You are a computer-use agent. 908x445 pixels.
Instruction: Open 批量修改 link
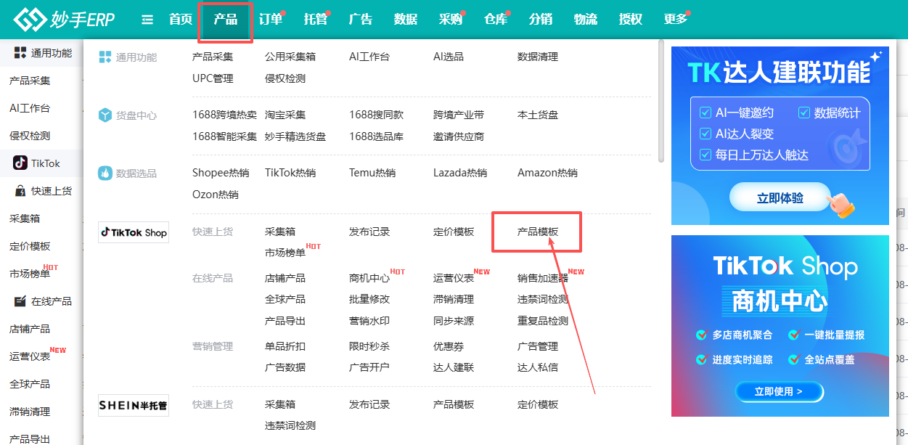click(x=369, y=299)
